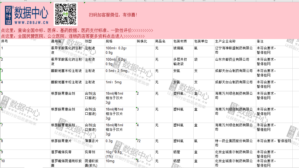Click the WeChat QR code image

point(66,14)
